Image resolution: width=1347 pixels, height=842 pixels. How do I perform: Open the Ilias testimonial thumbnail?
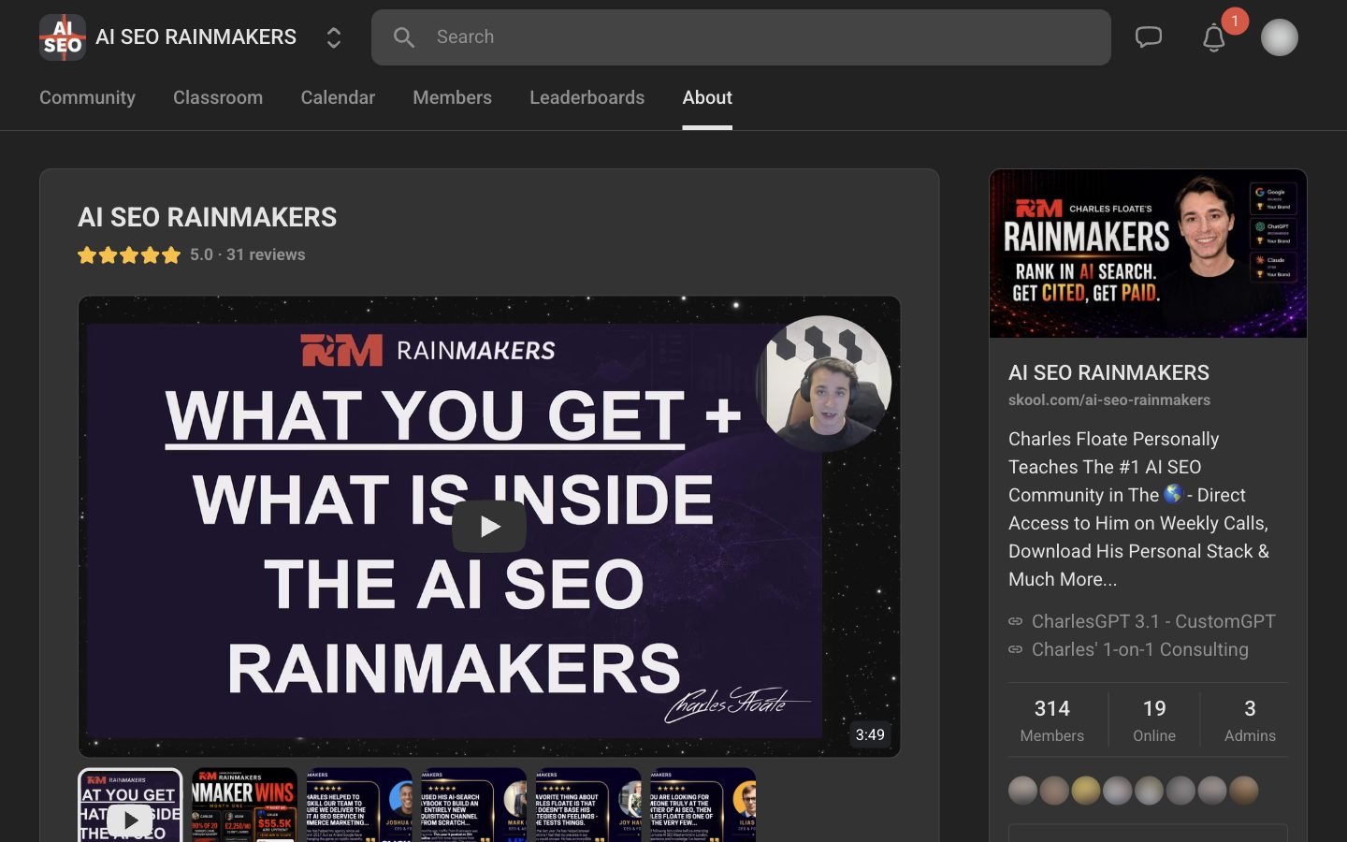click(702, 806)
